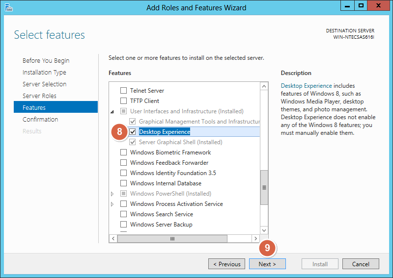This screenshot has width=393, height=278.
Task: Click the wizard icon in the title bar
Action: click(9, 7)
